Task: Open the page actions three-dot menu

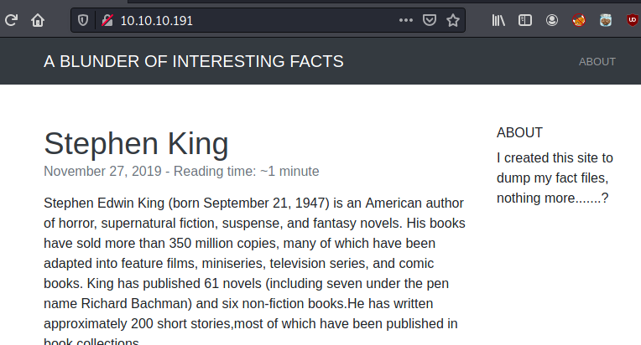Action: (x=406, y=20)
